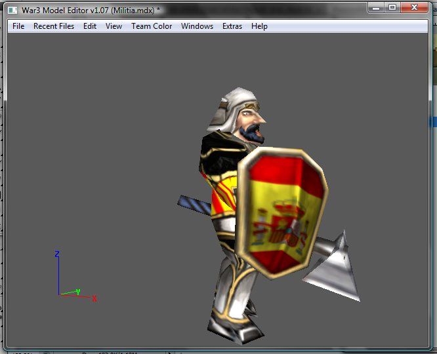This screenshot has height=354, width=437.
Task: Open the Team Color menu
Action: (x=152, y=26)
